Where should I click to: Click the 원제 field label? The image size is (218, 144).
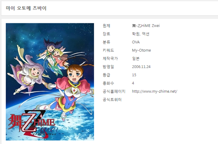107,26
